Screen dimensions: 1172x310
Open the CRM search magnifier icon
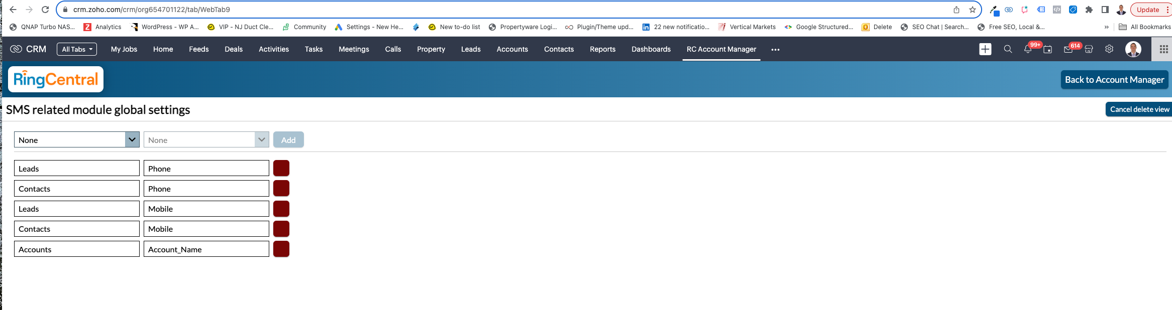[x=1008, y=49]
